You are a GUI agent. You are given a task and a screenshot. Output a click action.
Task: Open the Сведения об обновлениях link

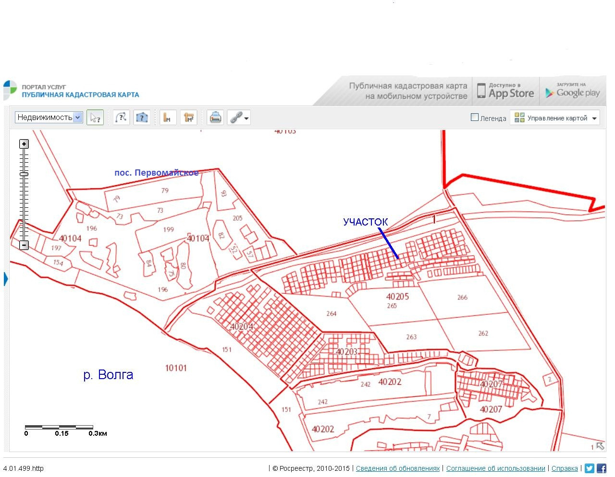point(397,468)
